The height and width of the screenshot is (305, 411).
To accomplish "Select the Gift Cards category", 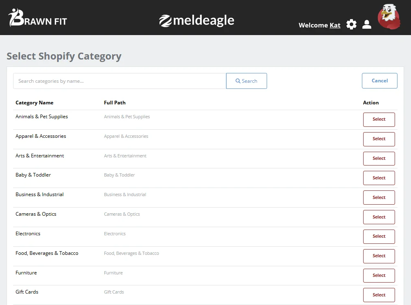I will point(379,295).
